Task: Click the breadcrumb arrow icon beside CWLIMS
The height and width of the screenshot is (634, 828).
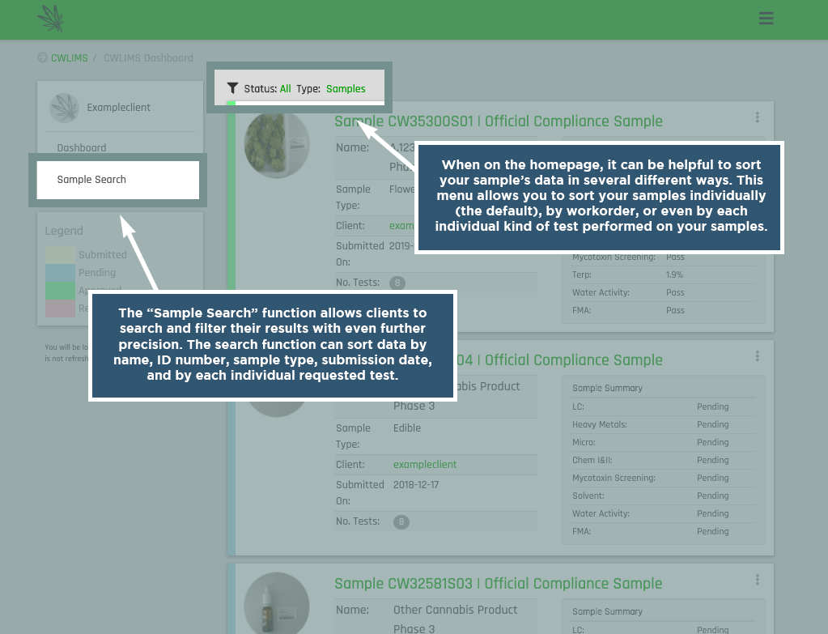Action: (42, 57)
